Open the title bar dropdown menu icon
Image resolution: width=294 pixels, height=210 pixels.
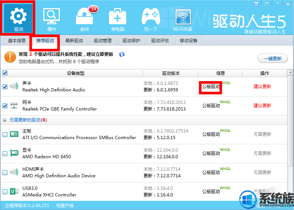click(x=266, y=4)
